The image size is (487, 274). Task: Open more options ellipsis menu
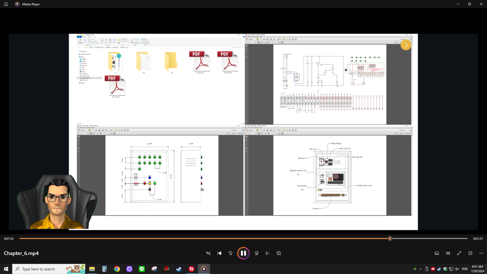tap(481, 253)
